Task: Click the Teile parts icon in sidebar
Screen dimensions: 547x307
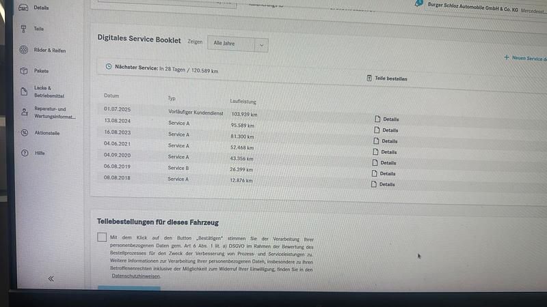Action: 23,29
